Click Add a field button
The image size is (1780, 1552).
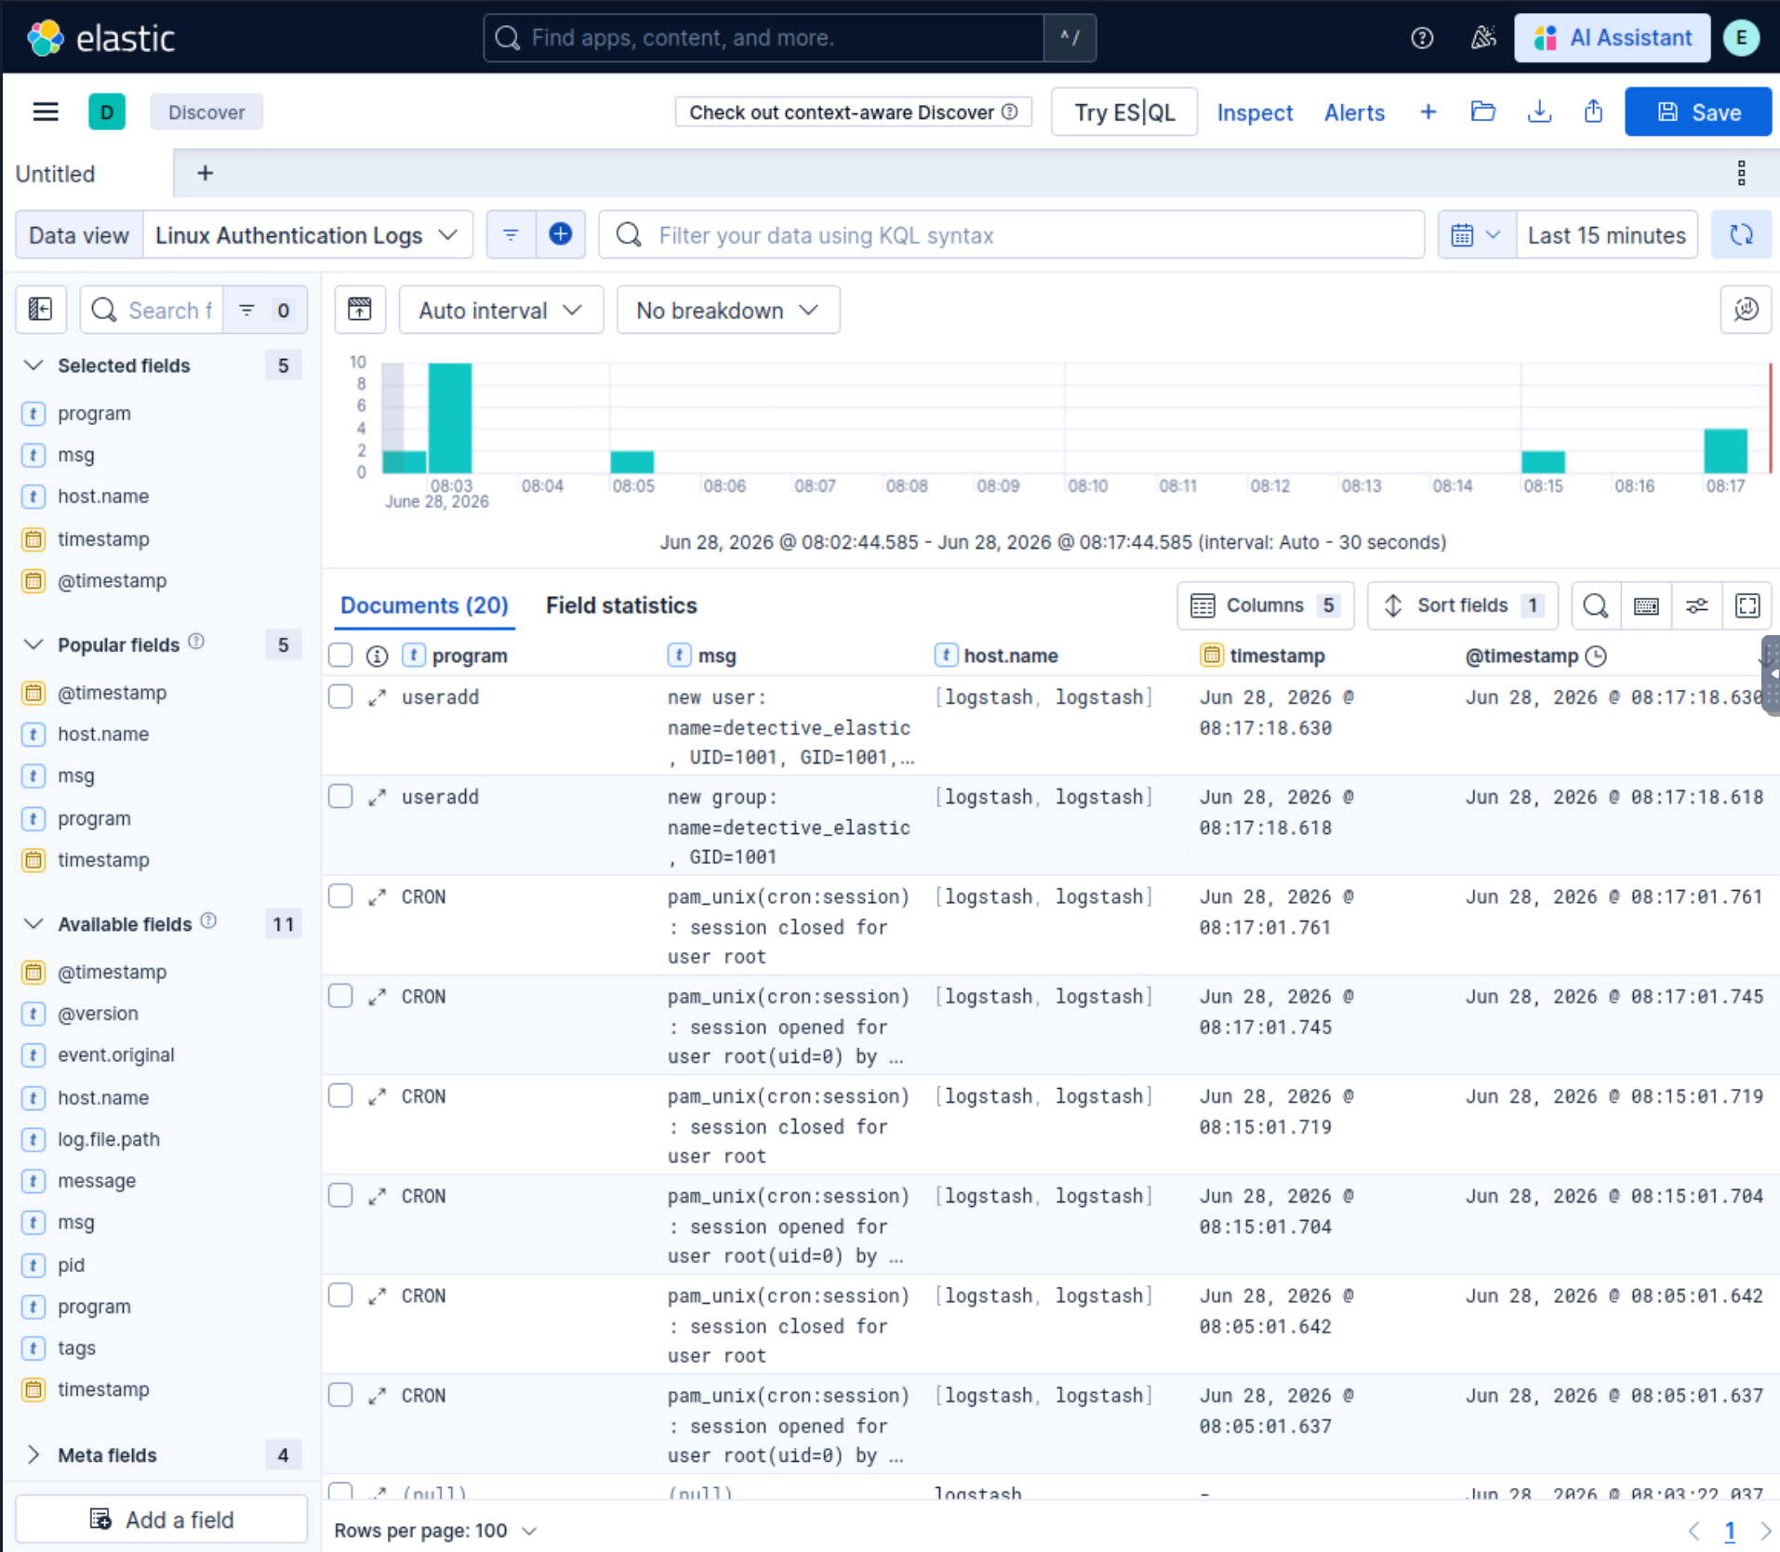162,1519
